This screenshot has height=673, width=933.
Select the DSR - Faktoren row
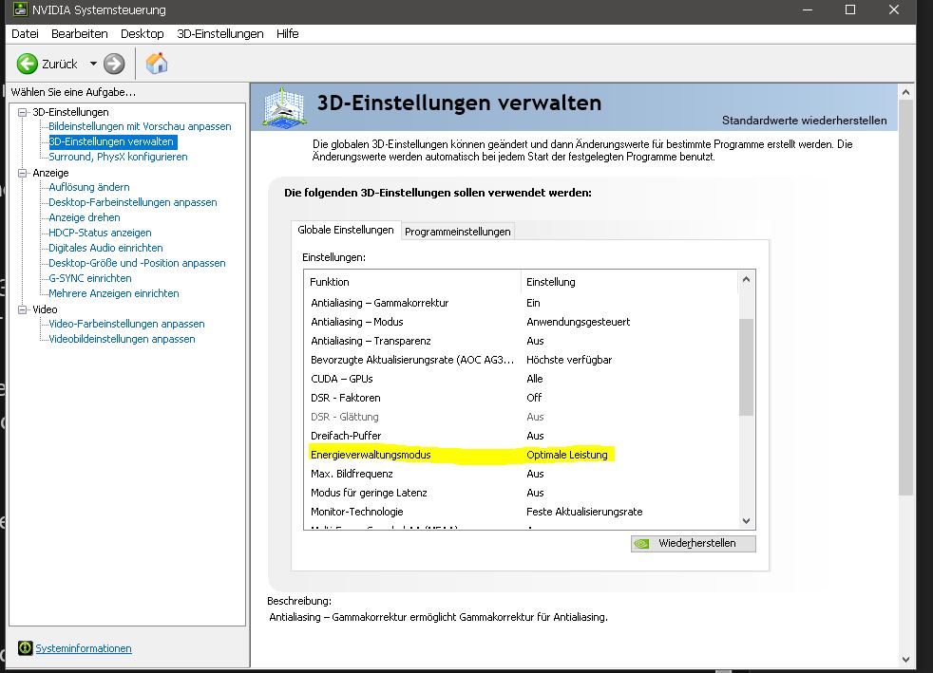point(522,399)
